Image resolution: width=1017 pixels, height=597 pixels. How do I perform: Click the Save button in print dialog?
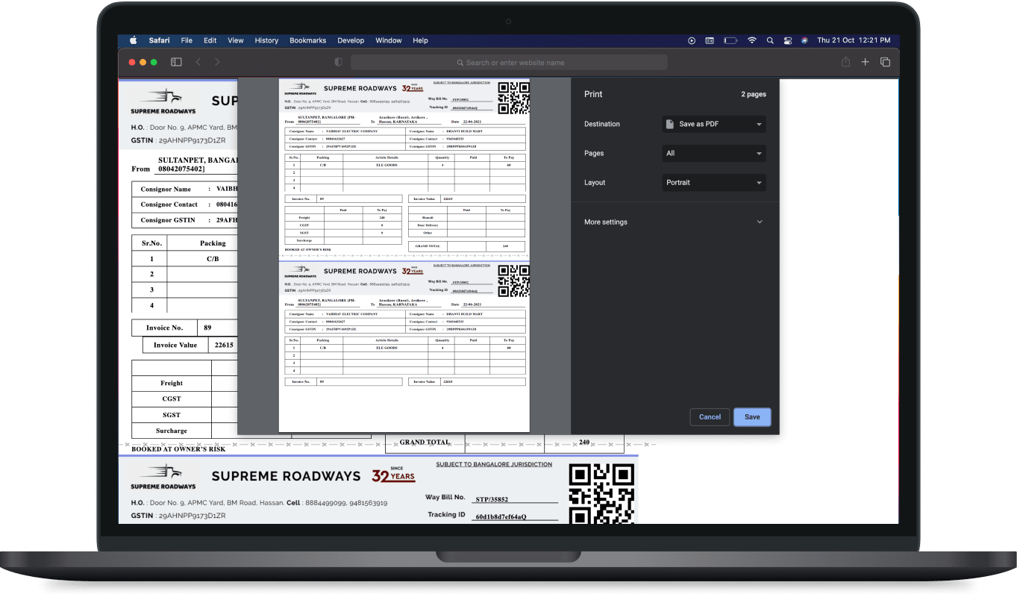coord(752,417)
